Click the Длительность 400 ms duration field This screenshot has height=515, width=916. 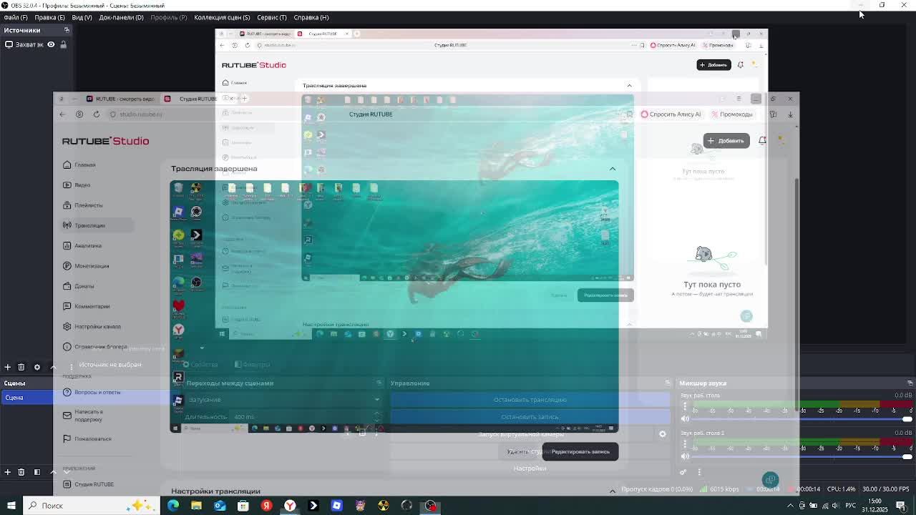306,417
